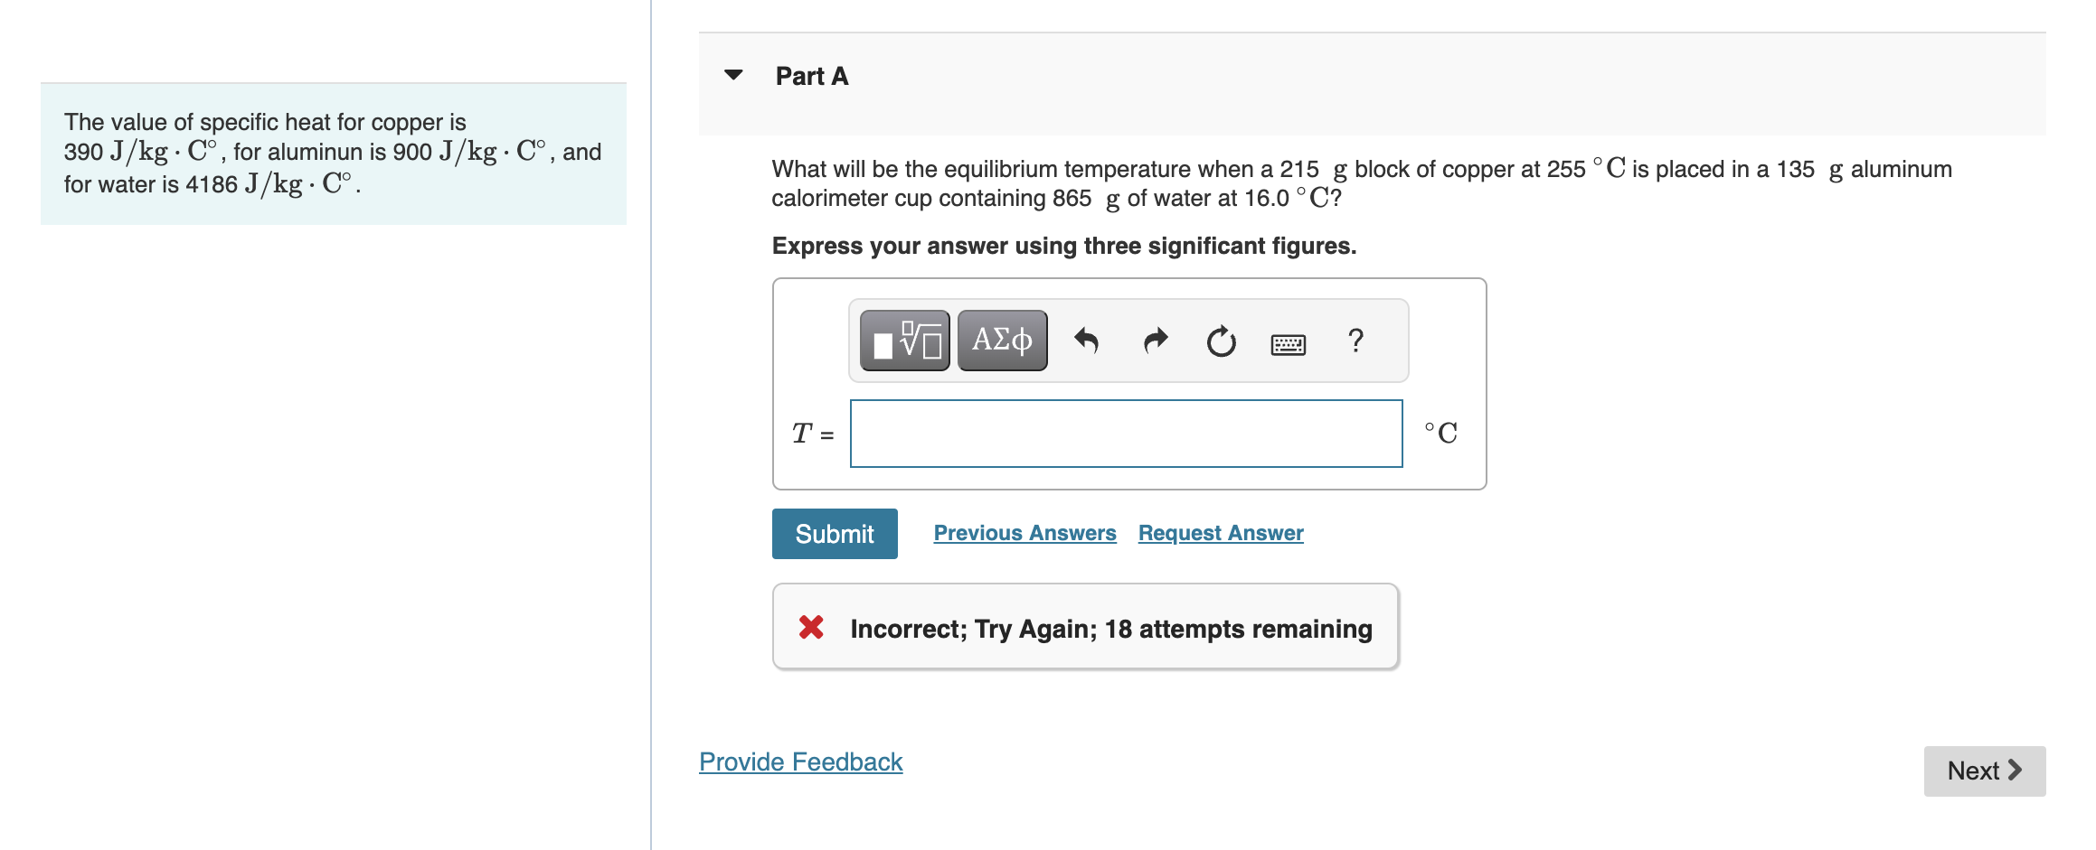Submit your equilibrium temperature answer
Screen dimensions: 2096x850
(x=834, y=533)
